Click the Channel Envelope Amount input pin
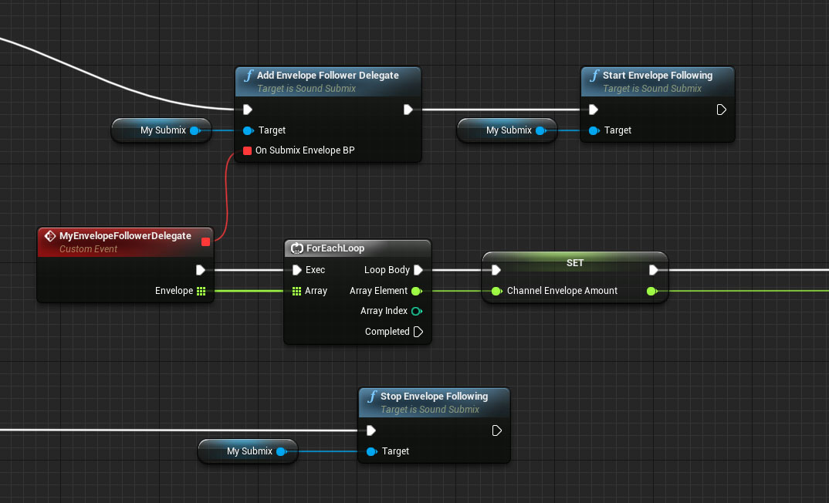The image size is (829, 503). (496, 291)
